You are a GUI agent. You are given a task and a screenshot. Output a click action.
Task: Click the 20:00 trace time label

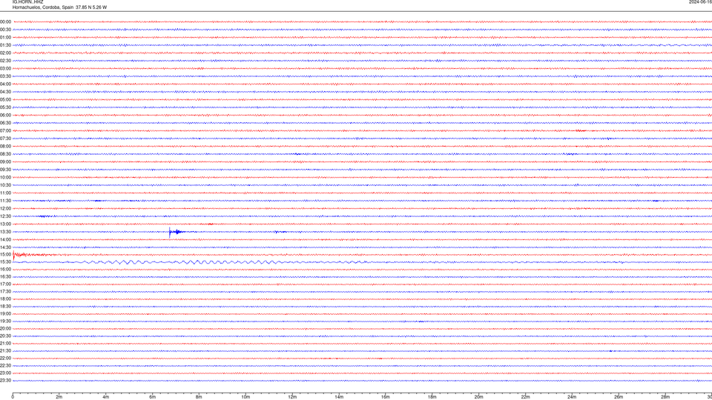click(x=5, y=328)
